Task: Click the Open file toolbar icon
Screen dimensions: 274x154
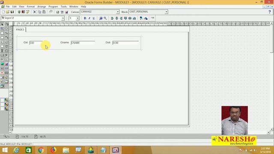Action: pyautogui.click(x=8, y=12)
